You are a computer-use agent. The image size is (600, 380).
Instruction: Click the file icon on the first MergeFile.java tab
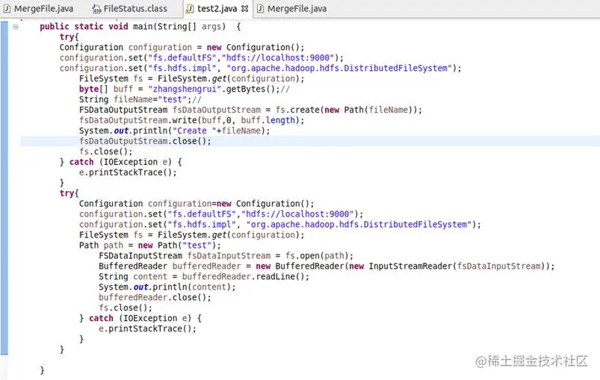7,8
